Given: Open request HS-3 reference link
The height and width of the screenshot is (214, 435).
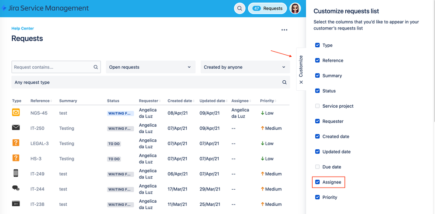Looking at the screenshot, I should [x=36, y=159].
